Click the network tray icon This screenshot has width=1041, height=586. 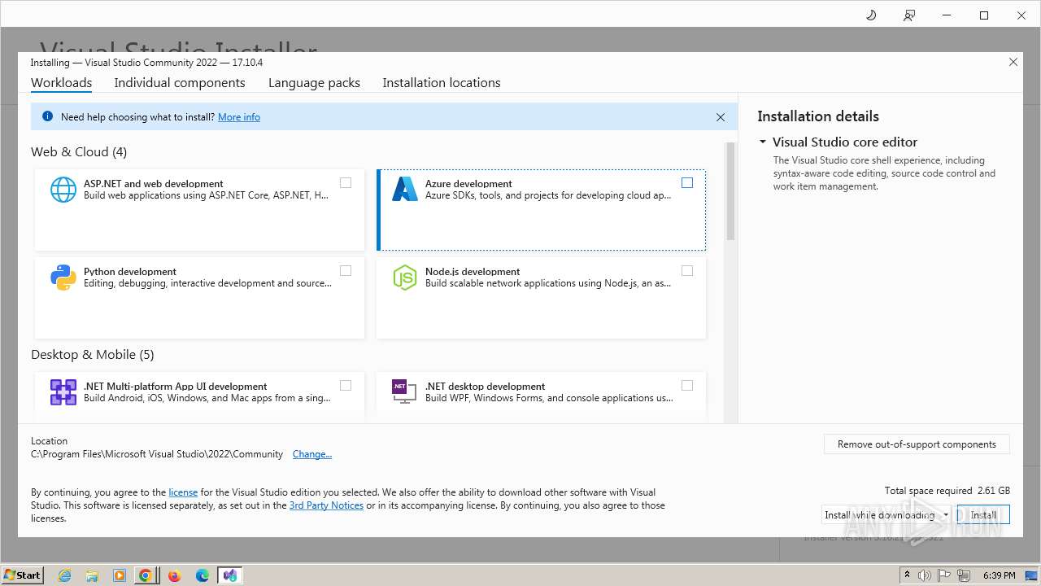(x=964, y=575)
